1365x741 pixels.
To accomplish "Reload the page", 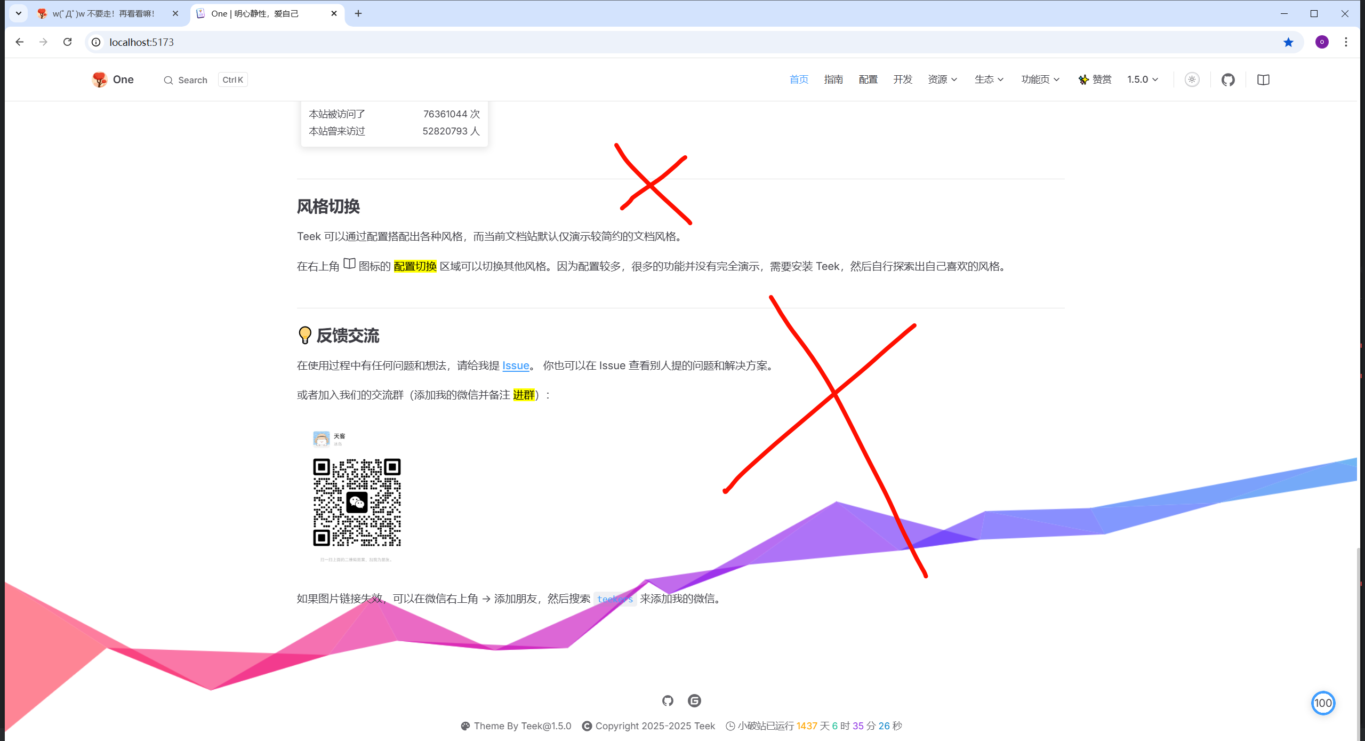I will [x=68, y=42].
